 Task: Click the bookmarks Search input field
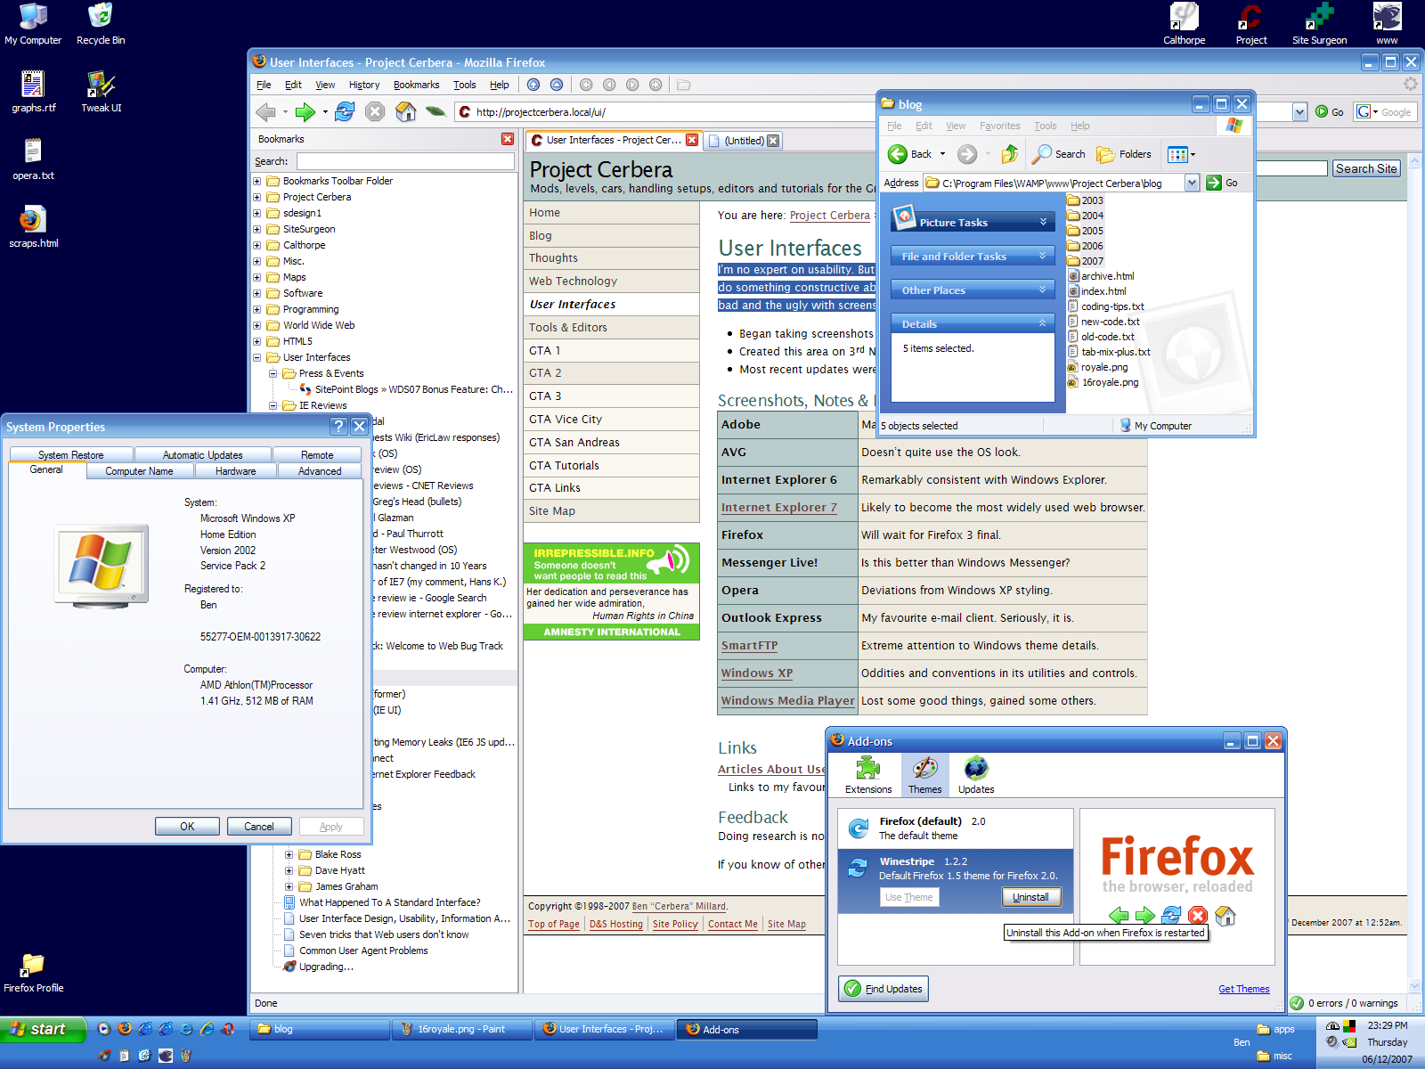405,161
